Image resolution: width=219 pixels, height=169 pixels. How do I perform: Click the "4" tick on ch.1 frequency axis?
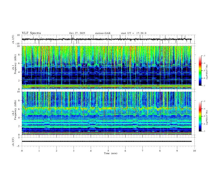pyautogui.click(x=19, y=72)
